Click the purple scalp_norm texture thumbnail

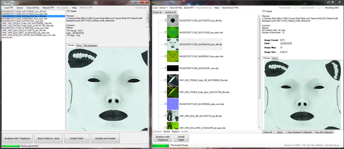point(173,104)
